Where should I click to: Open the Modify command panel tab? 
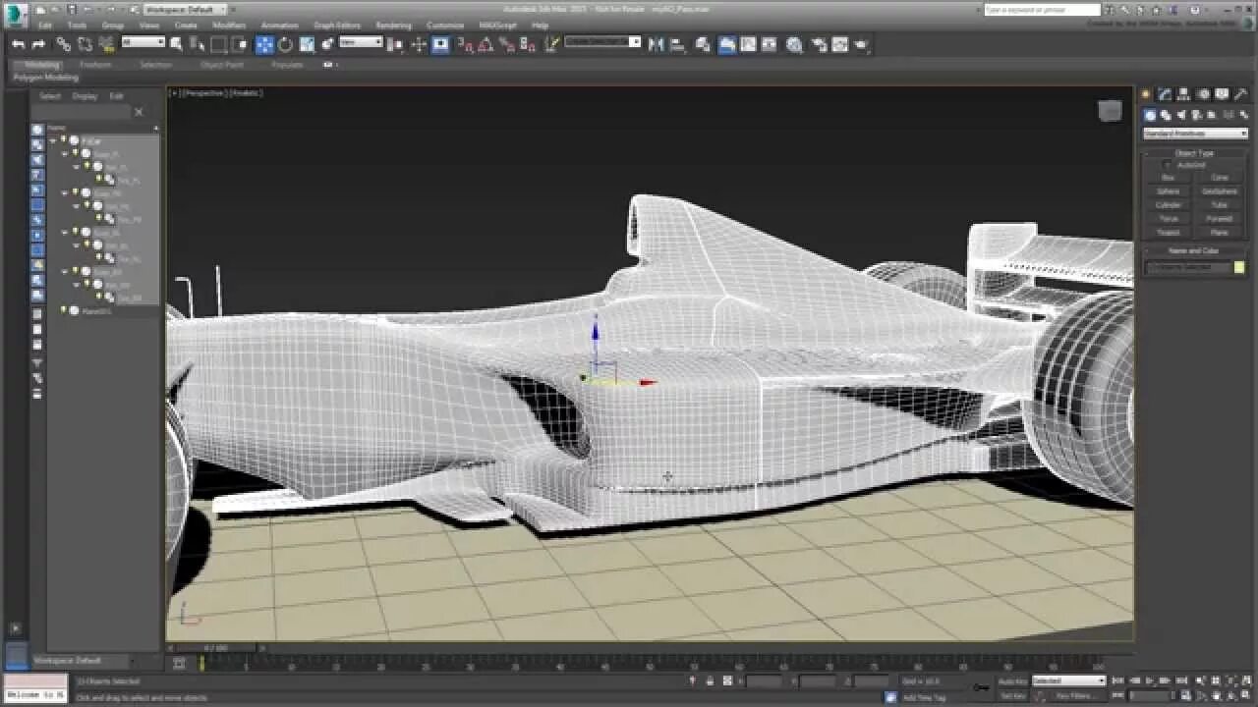point(1165,94)
